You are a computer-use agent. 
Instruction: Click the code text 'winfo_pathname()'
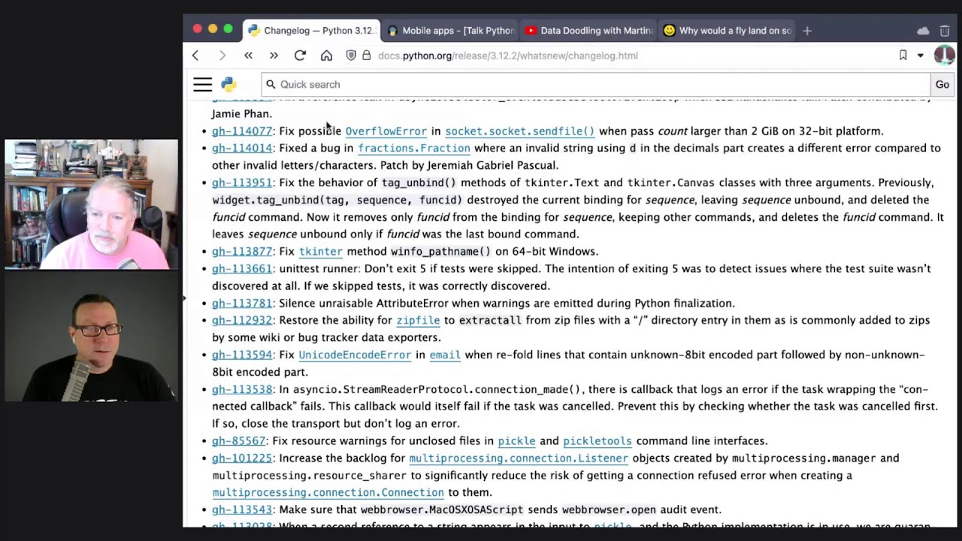pyautogui.click(x=440, y=251)
